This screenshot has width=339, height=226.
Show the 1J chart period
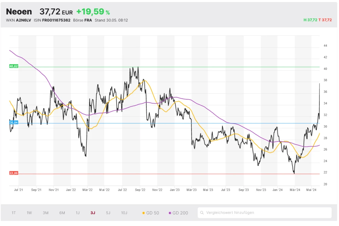(x=78, y=213)
